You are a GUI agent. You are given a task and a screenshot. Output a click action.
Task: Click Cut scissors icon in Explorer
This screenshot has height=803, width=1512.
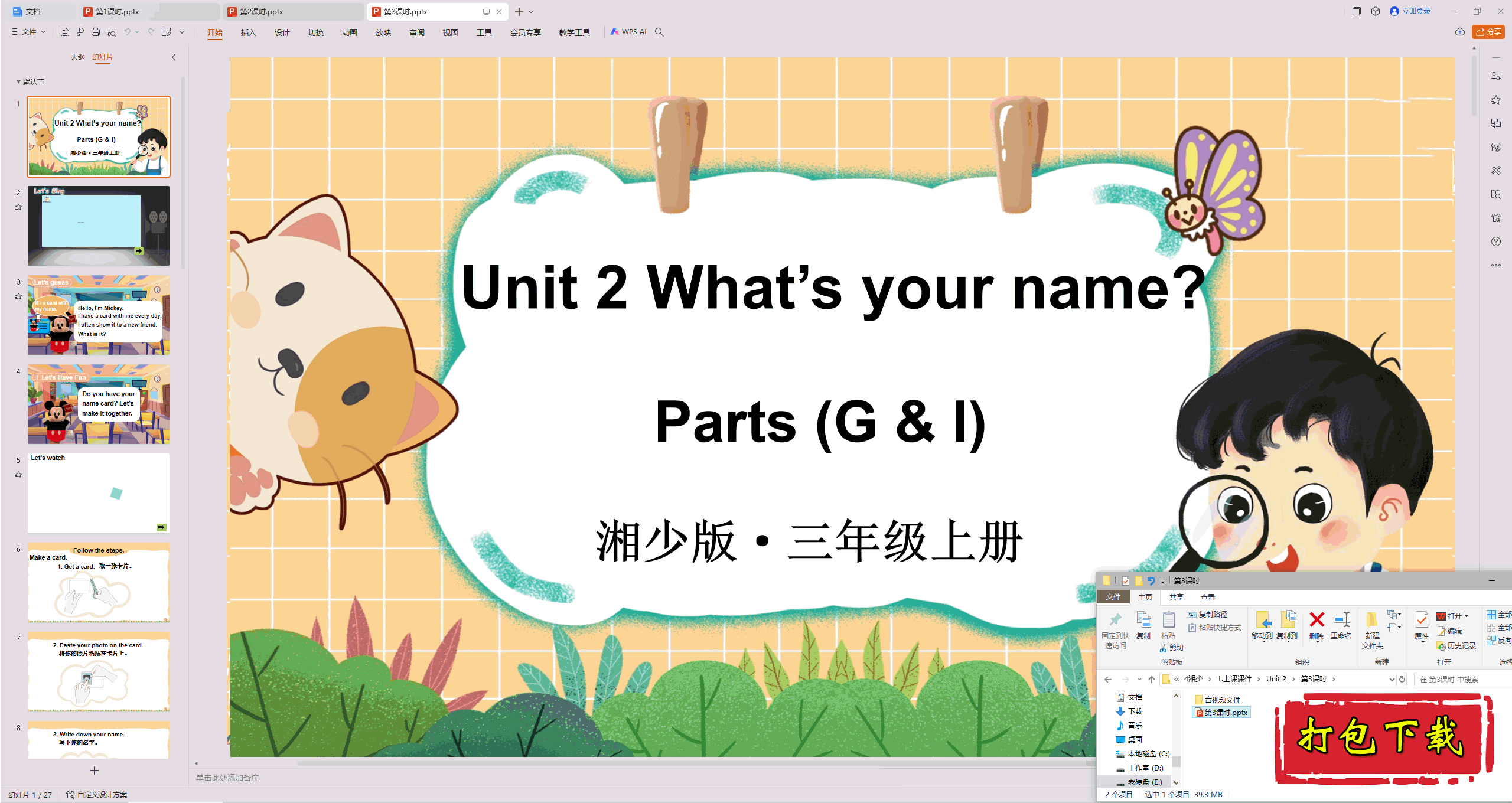pyautogui.click(x=1164, y=648)
